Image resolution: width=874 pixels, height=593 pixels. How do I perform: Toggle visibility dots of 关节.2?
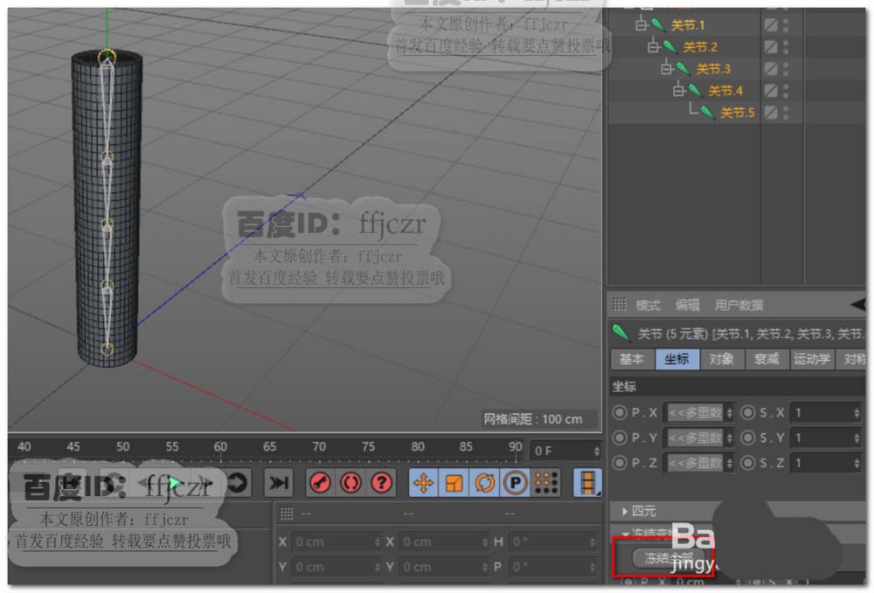[x=786, y=47]
